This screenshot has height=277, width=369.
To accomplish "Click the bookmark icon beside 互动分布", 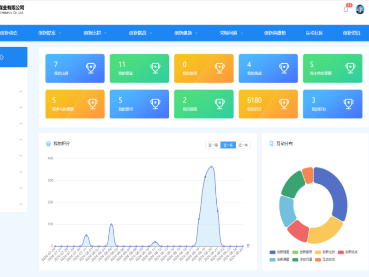I will tap(271, 144).
